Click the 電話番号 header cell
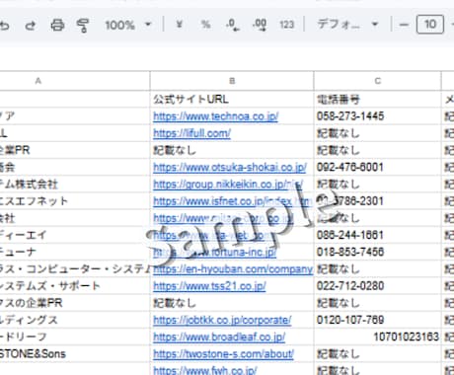Screen dimensions: 454x375 click(377, 99)
